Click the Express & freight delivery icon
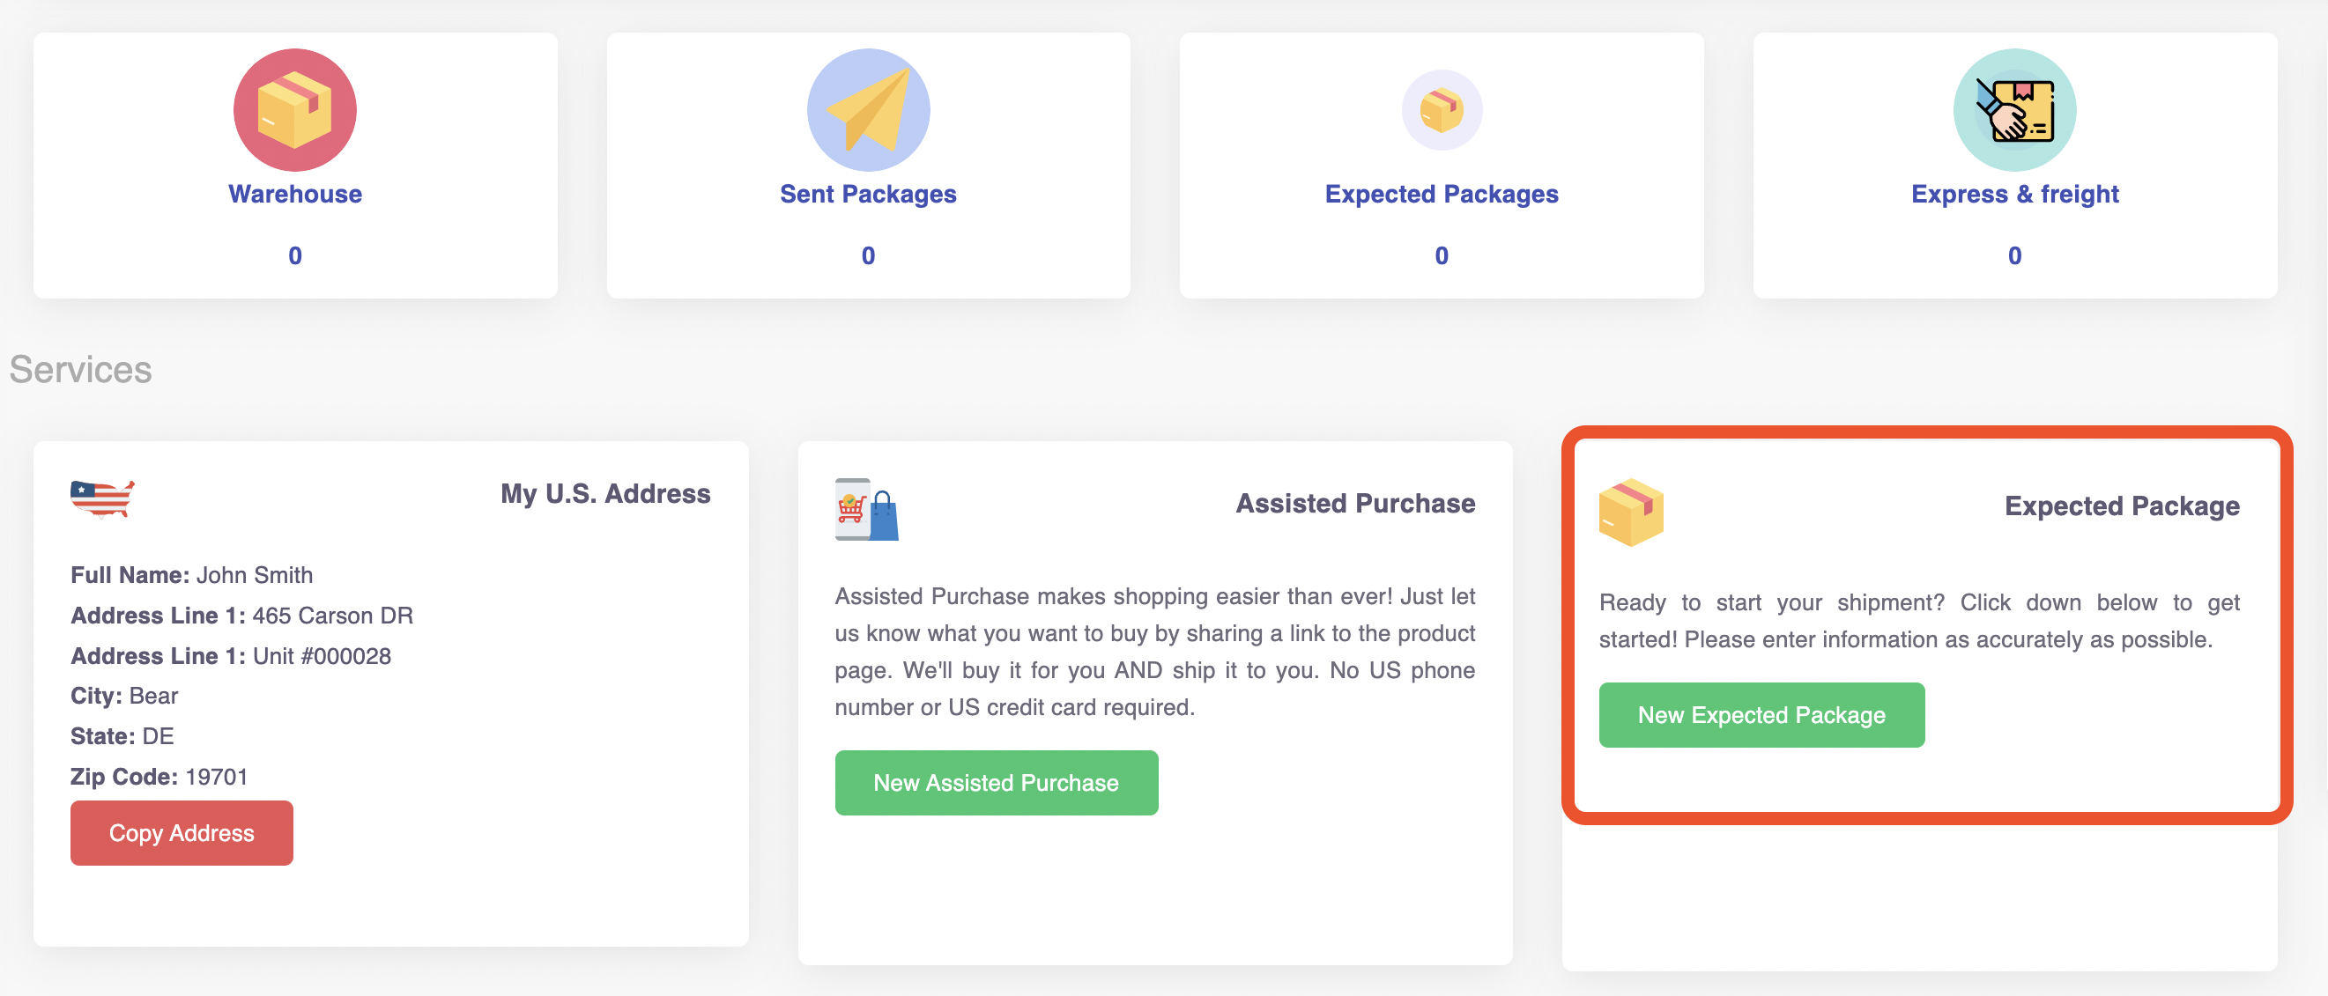 pos(2014,109)
